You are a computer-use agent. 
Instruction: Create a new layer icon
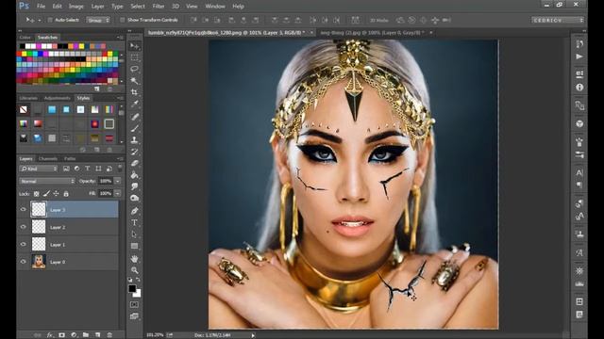click(x=97, y=335)
